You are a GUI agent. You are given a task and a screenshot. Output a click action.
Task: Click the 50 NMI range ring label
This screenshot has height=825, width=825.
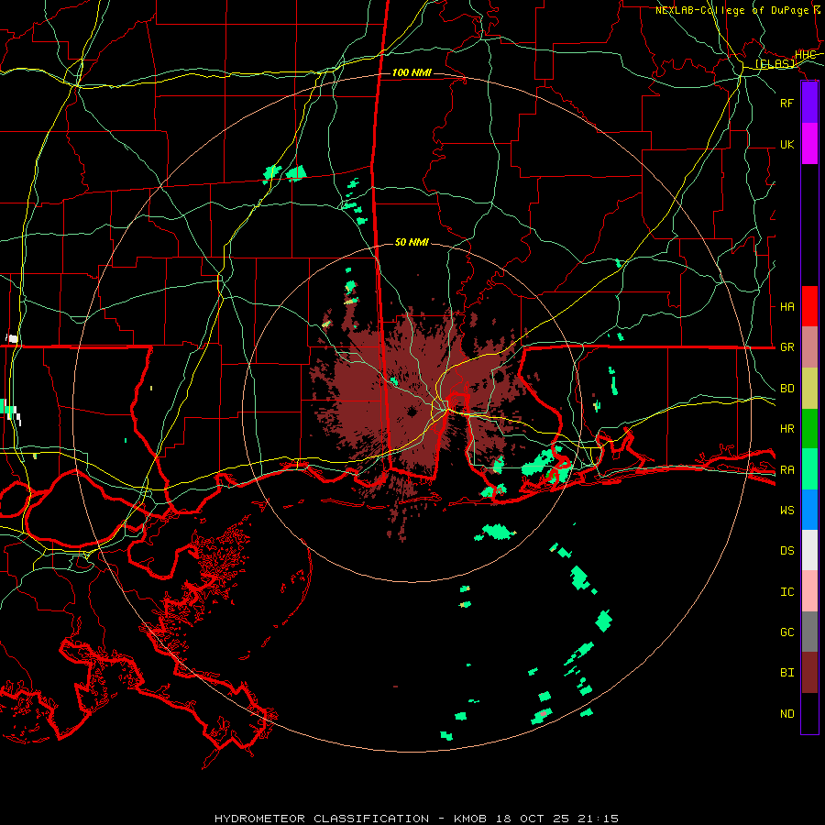(412, 242)
